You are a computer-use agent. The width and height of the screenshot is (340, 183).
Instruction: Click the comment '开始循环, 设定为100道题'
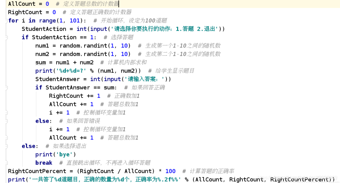coord(134,21)
